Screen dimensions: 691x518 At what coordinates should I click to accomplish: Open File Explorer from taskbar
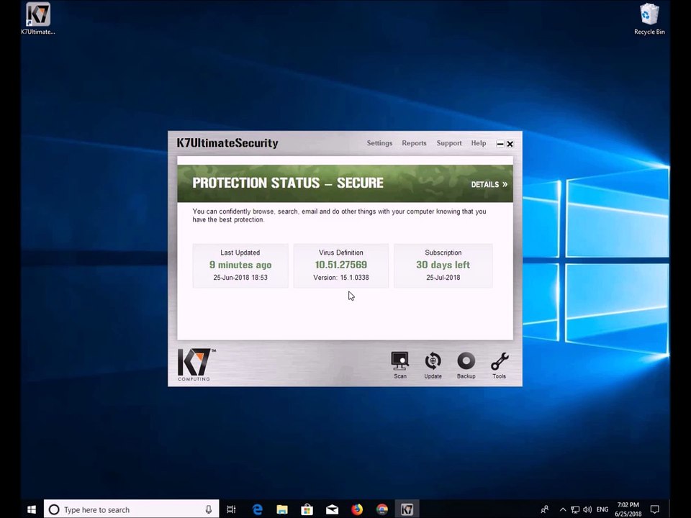click(x=282, y=509)
